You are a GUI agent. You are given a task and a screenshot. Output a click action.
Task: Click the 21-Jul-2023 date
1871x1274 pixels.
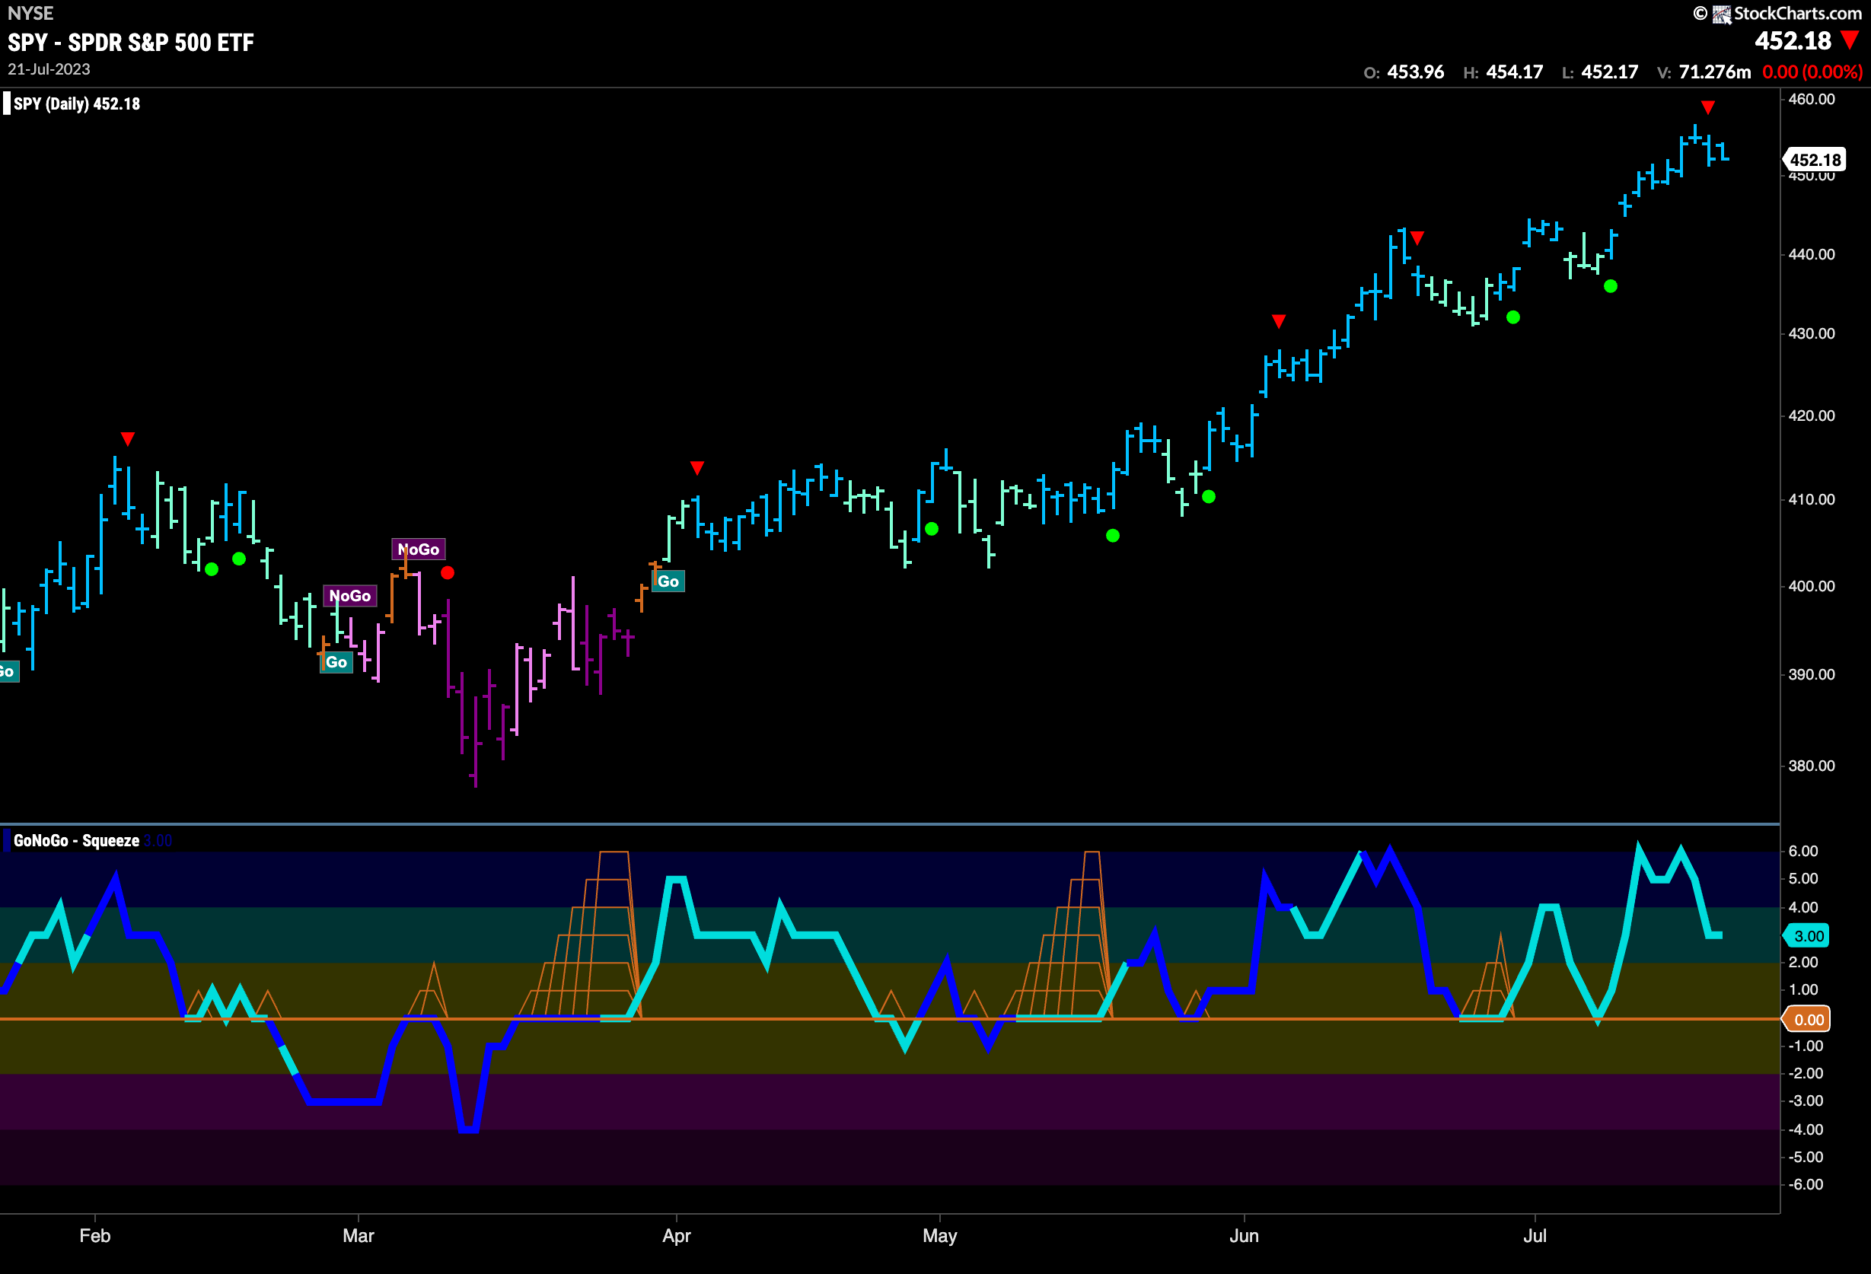[x=49, y=69]
